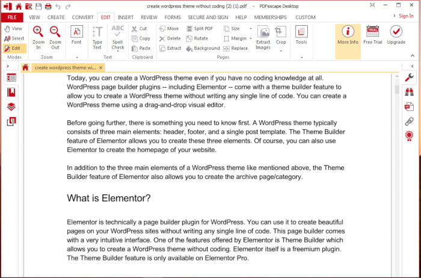
Task: Expand the Tools dropdown arrow
Action: (x=301, y=57)
